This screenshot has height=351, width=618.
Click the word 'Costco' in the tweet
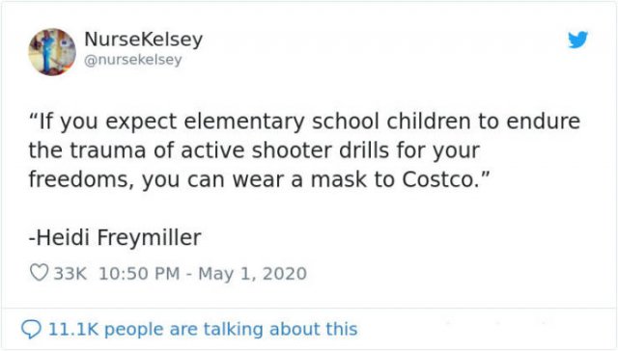pyautogui.click(x=437, y=179)
